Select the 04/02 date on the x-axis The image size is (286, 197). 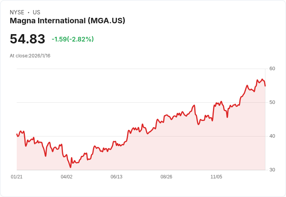(x=66, y=177)
